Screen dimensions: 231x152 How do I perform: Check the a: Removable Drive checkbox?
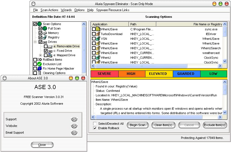46,46
